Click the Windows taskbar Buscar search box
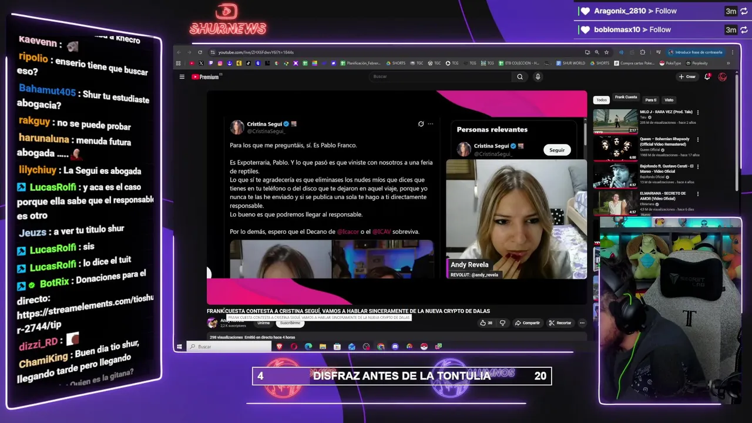Viewport: 752px width, 423px height. [x=230, y=347]
